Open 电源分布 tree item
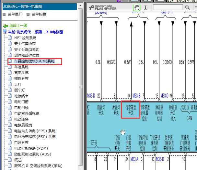This screenshot has width=197, height=170. [21, 143]
